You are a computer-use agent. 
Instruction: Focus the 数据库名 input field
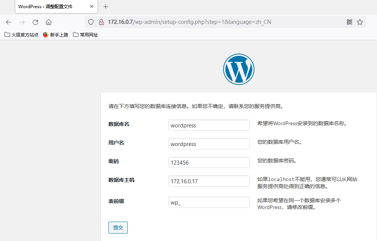[x=209, y=125]
